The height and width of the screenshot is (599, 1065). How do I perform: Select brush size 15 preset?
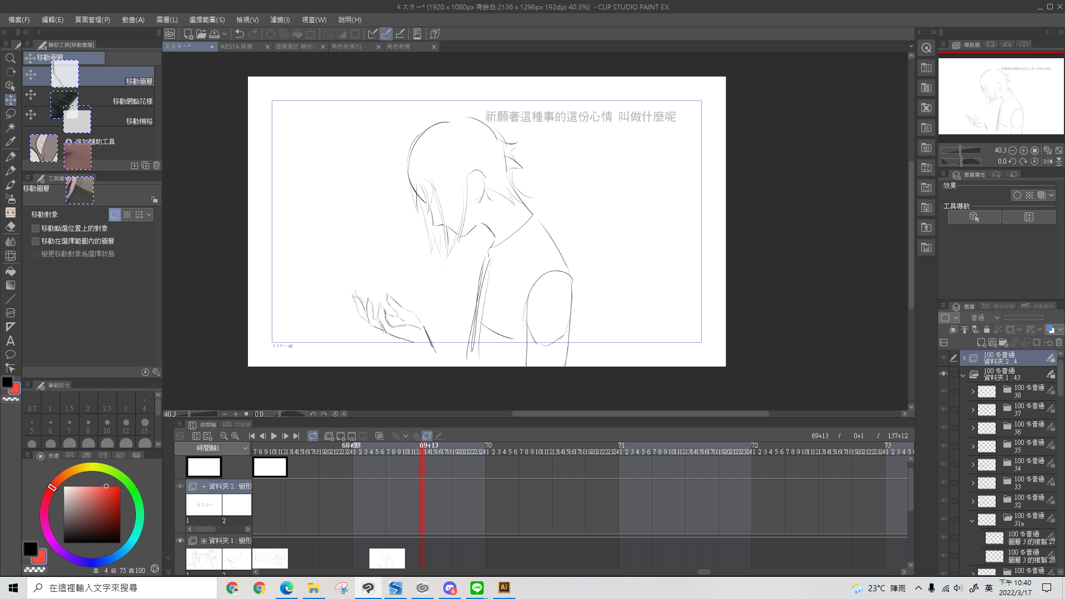145,426
